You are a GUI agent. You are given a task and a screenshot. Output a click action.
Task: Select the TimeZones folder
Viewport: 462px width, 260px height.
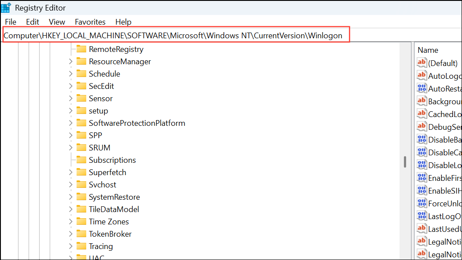109,221
